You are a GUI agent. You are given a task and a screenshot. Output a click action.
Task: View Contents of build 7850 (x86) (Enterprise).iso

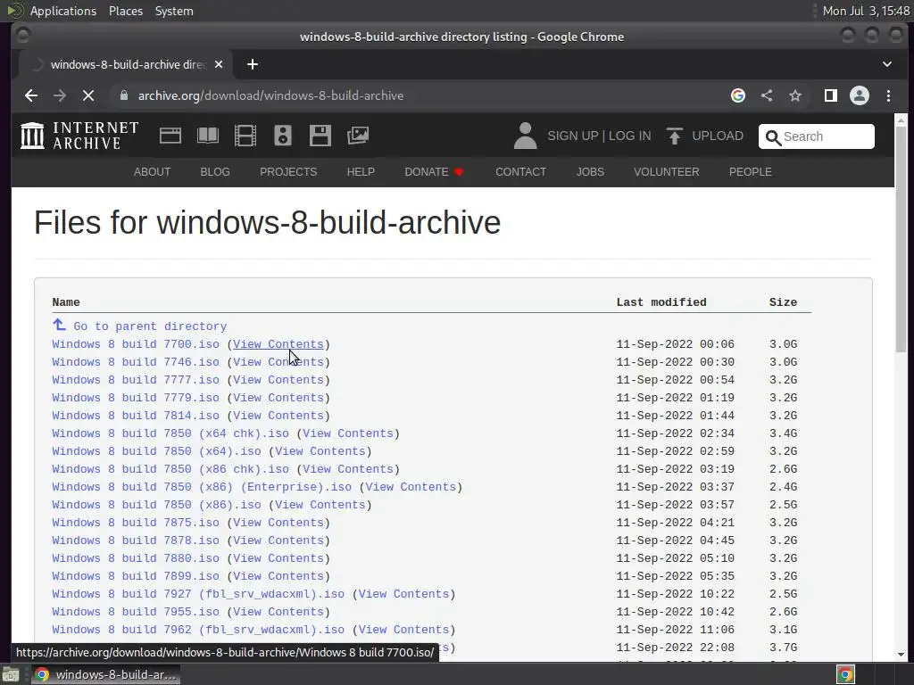411,487
